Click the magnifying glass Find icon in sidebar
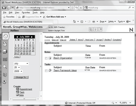136x106 pixels. [5, 67]
